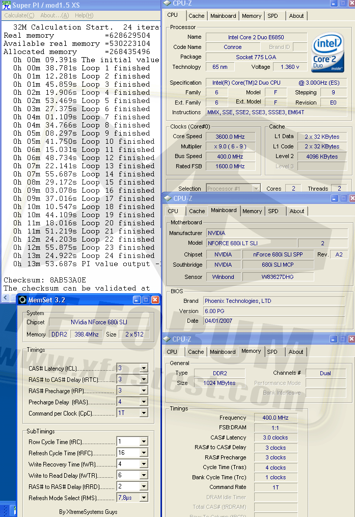Viewport: 355px width, 517px height.
Task: Expand RAS# to CAS# Delay (tRTC) dropdown
Action: [144, 379]
